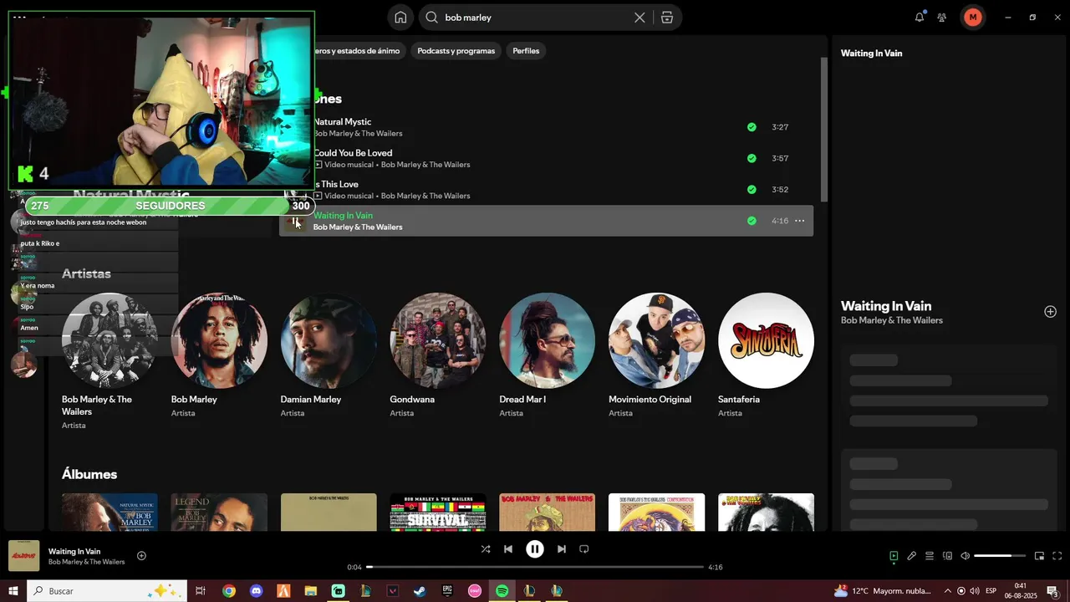Viewport: 1070px width, 602px height.
Task: Open Windows notification center
Action: click(x=1052, y=591)
